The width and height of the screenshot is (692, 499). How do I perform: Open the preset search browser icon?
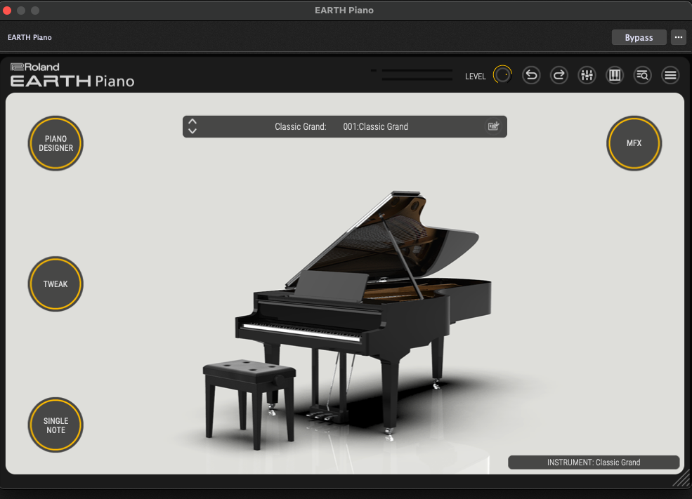click(642, 76)
